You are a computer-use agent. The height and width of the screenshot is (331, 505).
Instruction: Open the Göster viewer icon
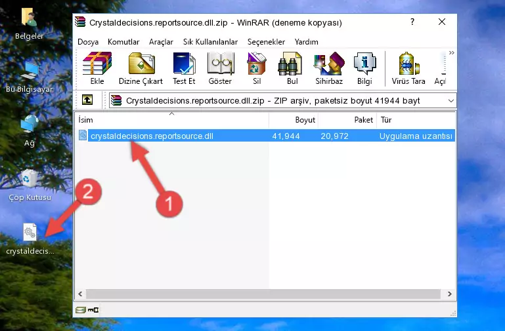point(220,68)
